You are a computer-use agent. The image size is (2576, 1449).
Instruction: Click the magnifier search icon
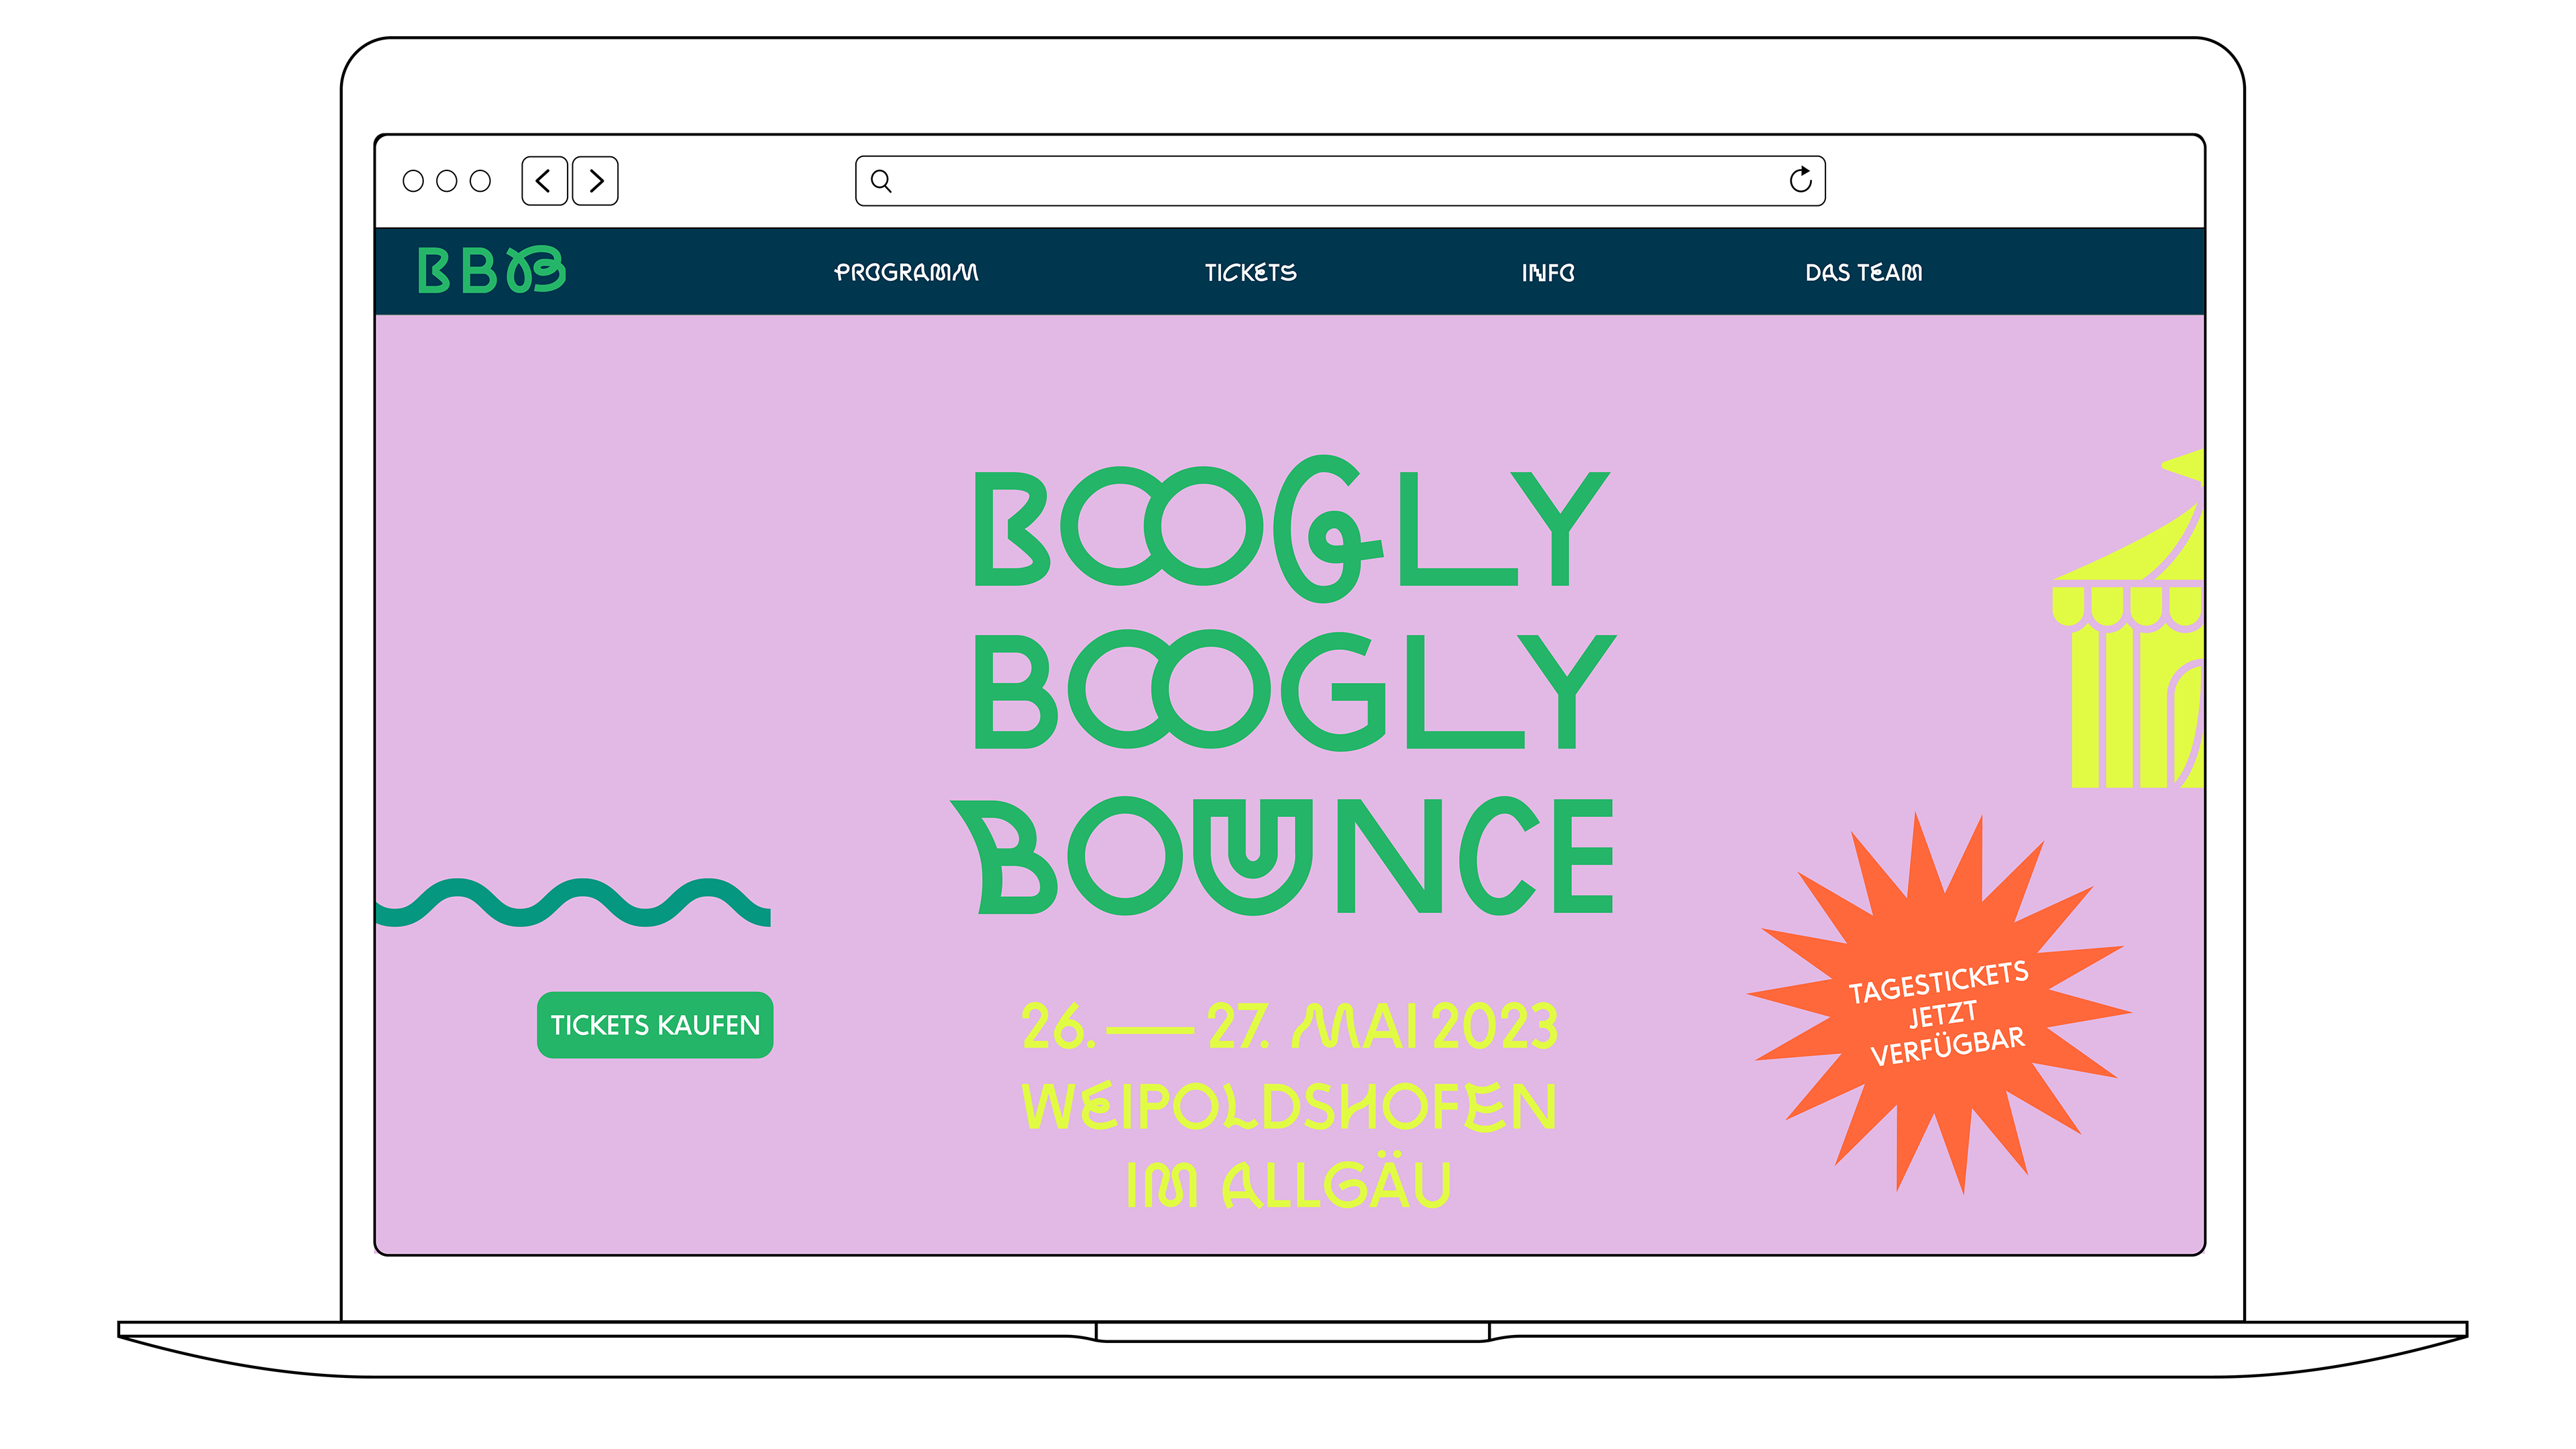pos(881,181)
